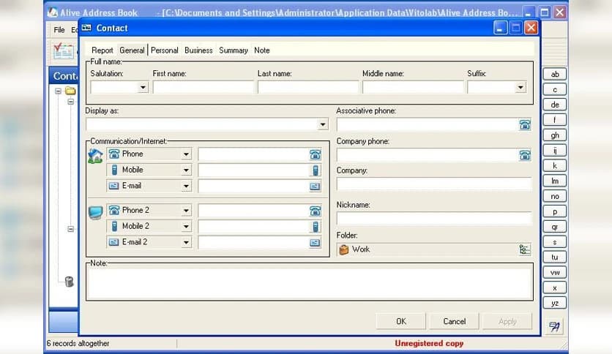
Task: Open the E-mail type dropdown arrow
Action: pyautogui.click(x=186, y=187)
